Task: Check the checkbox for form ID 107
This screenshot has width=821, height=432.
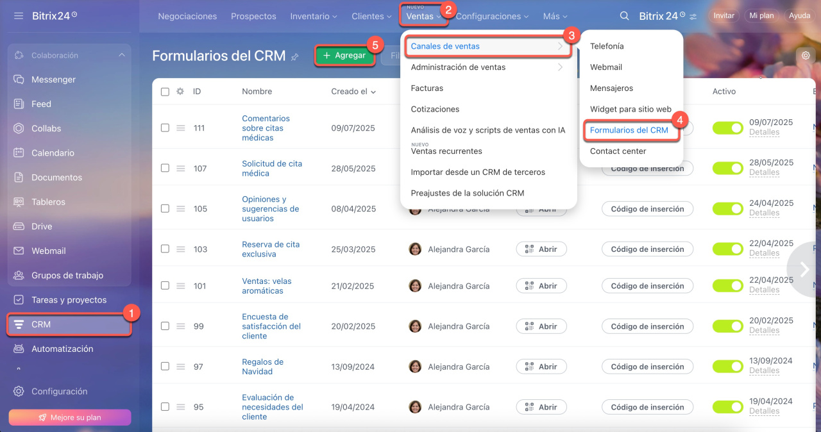Action: tap(165, 168)
